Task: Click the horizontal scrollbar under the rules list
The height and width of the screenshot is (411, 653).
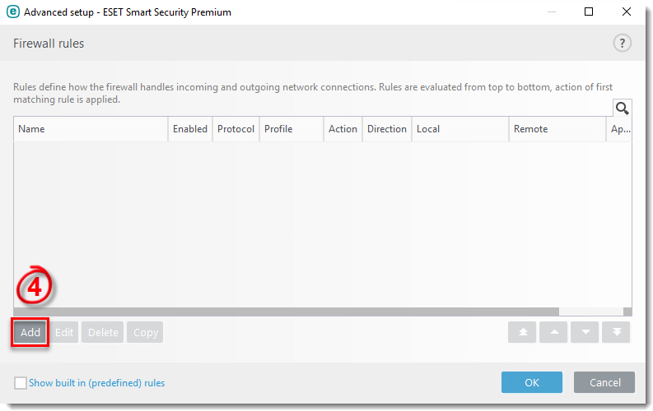Action: 286,312
